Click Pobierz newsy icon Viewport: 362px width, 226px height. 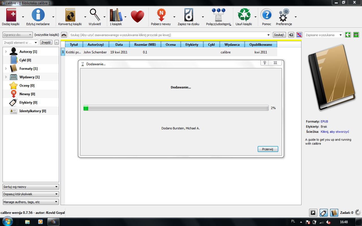(161, 15)
